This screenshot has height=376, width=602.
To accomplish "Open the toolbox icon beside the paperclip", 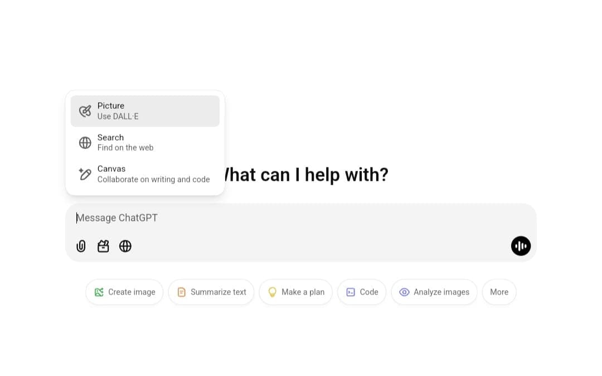I will pyautogui.click(x=103, y=246).
